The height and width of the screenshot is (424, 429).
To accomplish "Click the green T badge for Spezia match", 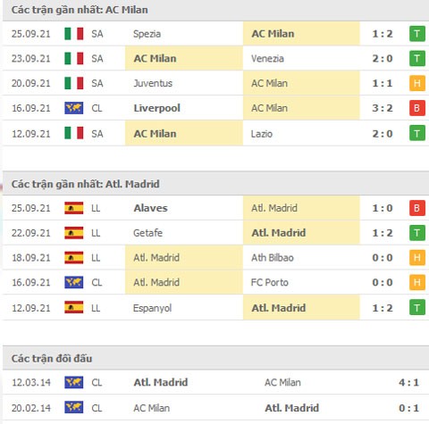I will tap(417, 34).
